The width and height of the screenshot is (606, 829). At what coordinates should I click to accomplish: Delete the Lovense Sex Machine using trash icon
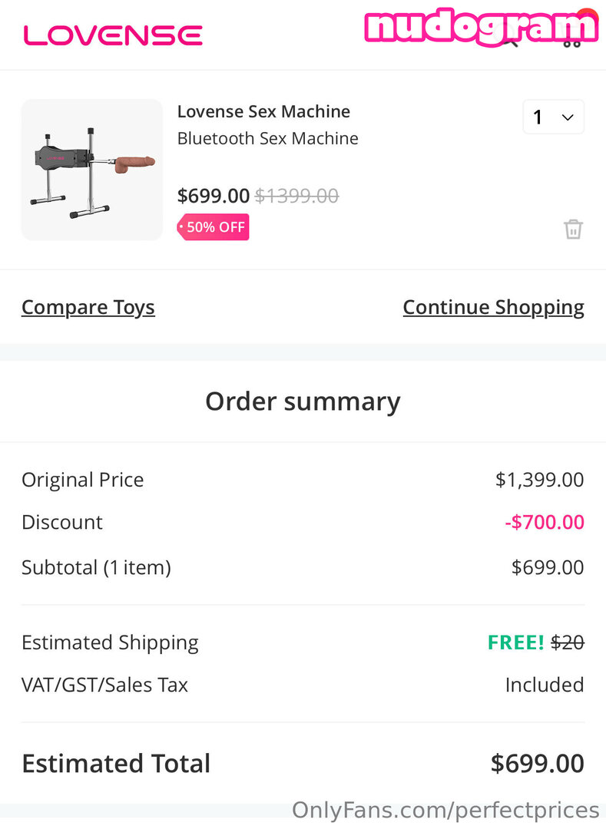(x=573, y=228)
